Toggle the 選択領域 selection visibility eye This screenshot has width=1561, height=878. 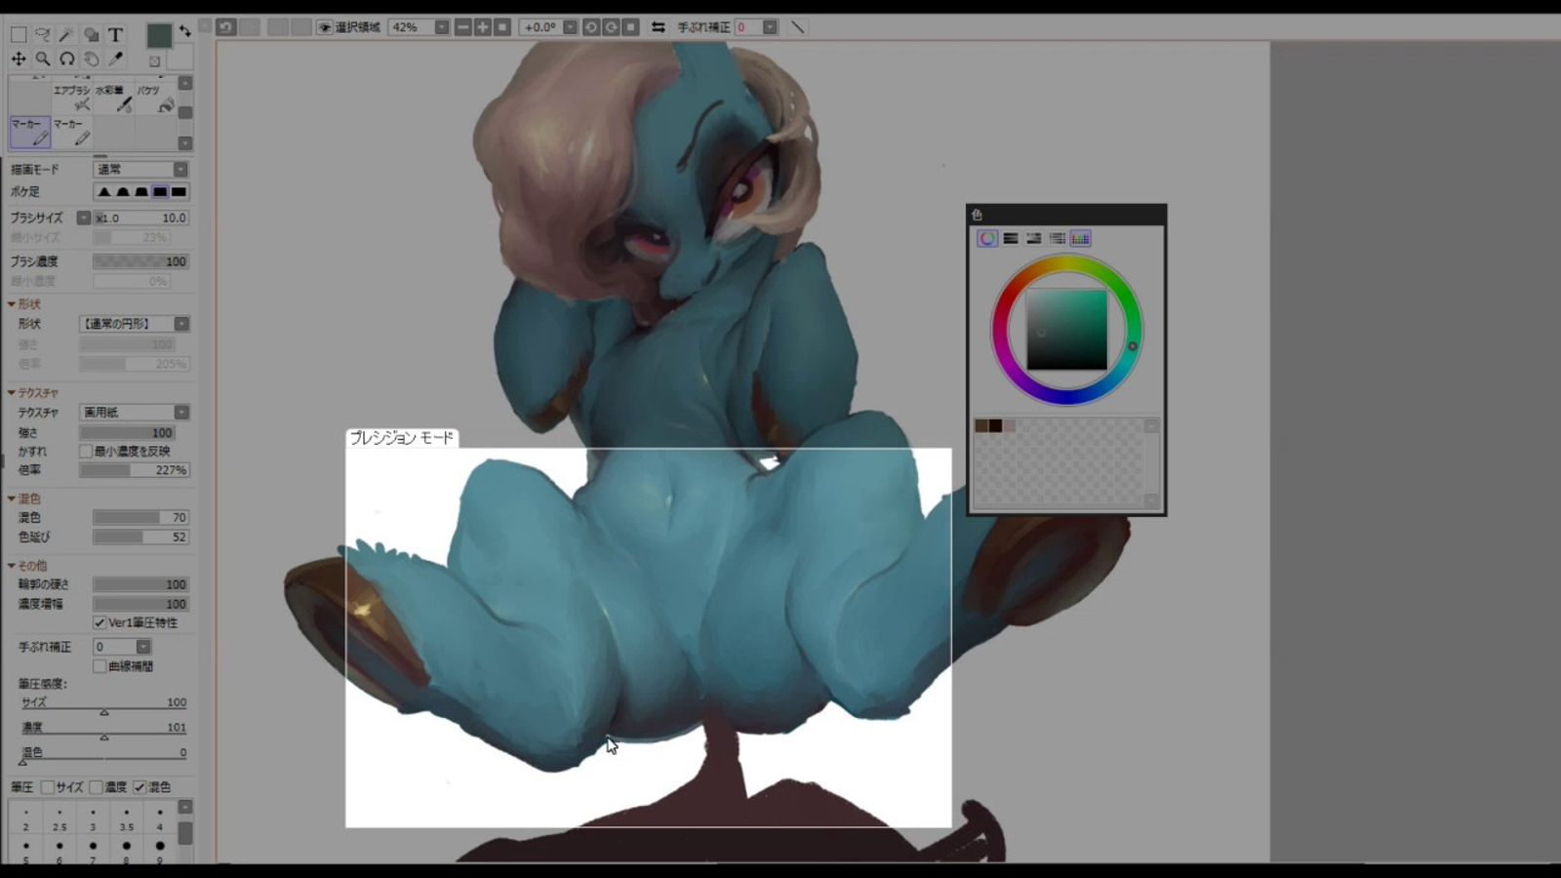coord(324,27)
